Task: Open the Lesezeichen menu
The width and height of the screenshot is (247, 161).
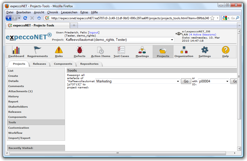Action: (x=69, y=12)
